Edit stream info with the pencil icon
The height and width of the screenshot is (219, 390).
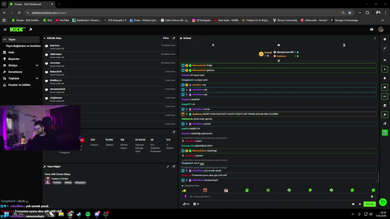pos(168,167)
